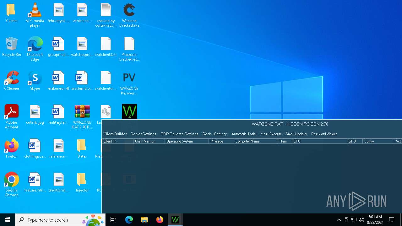The height and width of the screenshot is (226, 402).
Task: Sort by the Cuntry column header
Action: point(378,141)
